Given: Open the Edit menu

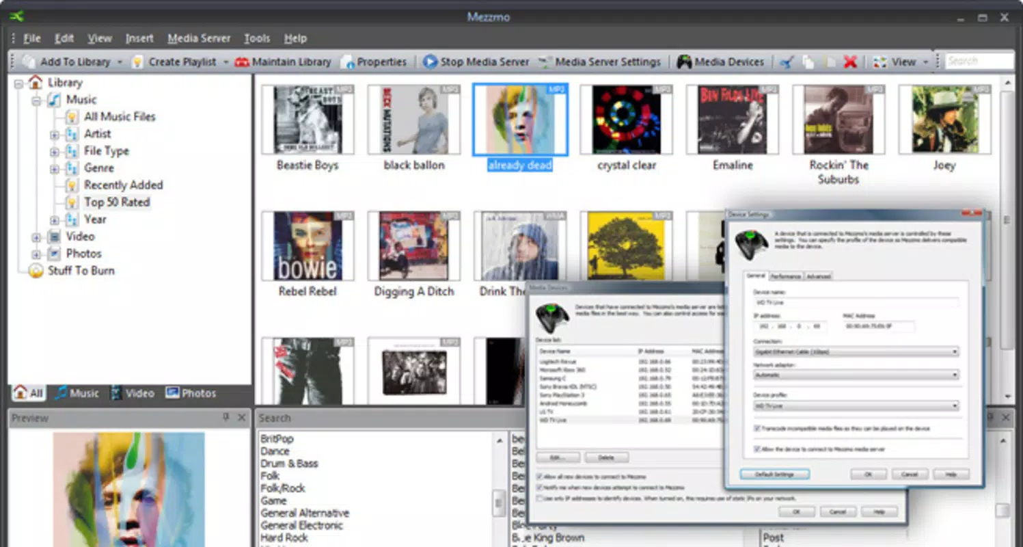Looking at the screenshot, I should [64, 38].
